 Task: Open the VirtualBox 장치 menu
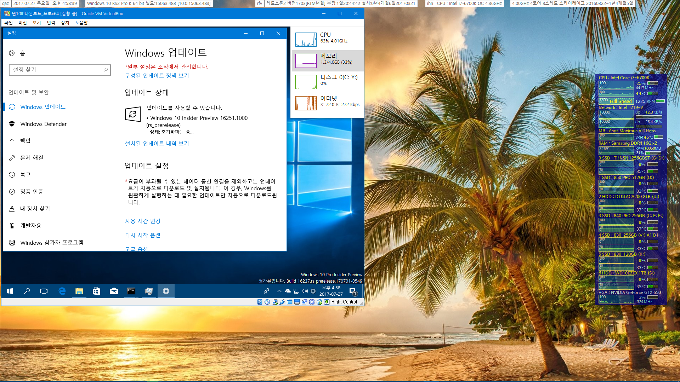point(65,23)
